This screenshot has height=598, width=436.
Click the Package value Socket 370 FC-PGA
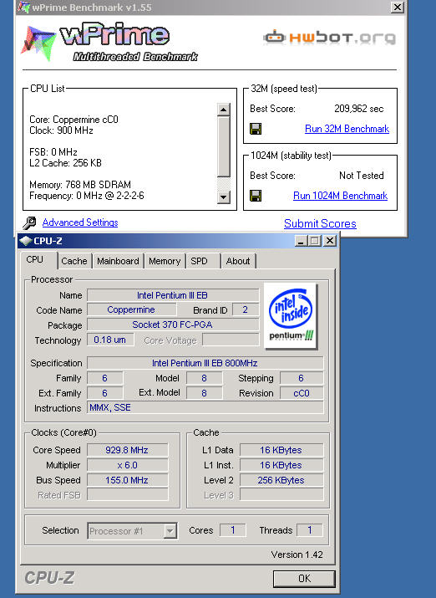pos(173,325)
